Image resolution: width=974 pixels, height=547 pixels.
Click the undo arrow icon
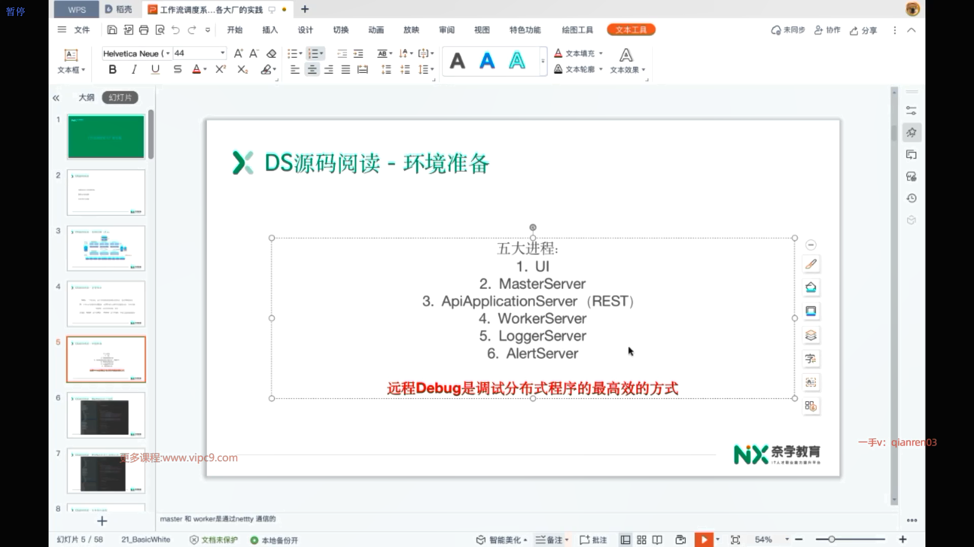176,30
